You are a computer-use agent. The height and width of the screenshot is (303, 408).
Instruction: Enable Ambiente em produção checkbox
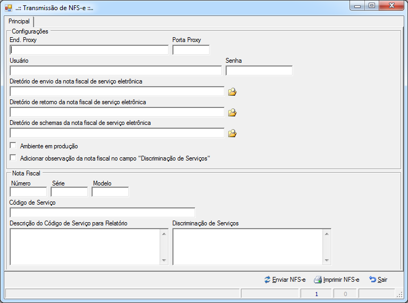13,146
